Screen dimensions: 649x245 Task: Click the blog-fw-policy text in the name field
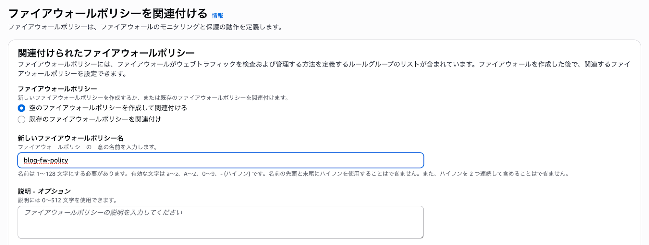[x=46, y=160]
